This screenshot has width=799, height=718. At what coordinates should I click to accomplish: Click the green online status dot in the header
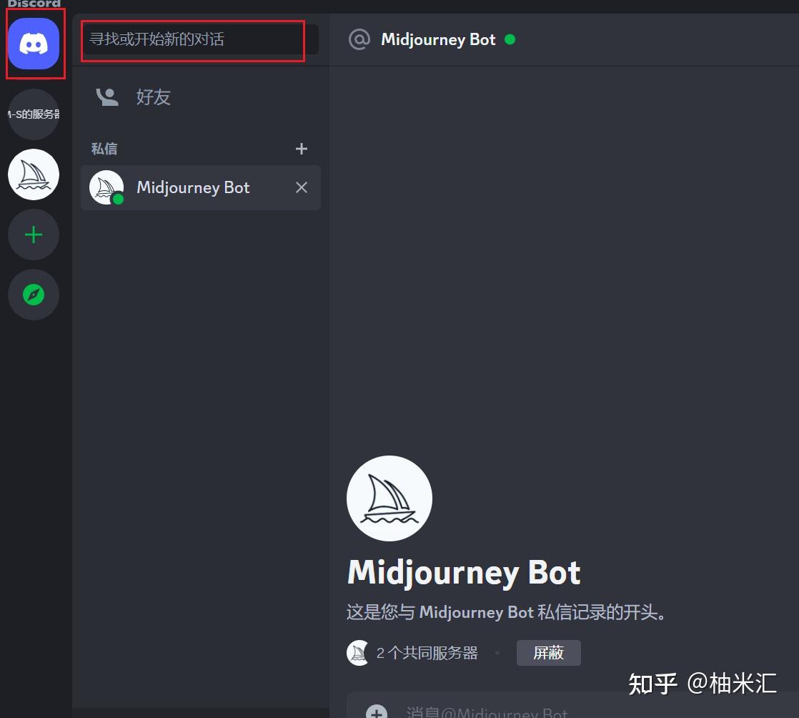click(510, 40)
